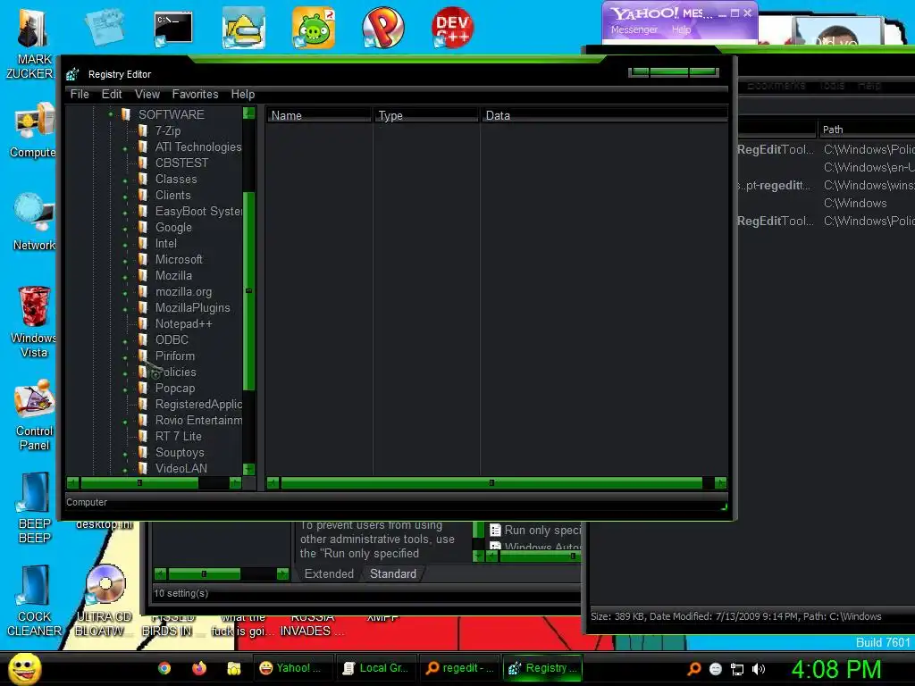Open the Edit menu in Registry Editor
915x686 pixels.
tap(112, 94)
